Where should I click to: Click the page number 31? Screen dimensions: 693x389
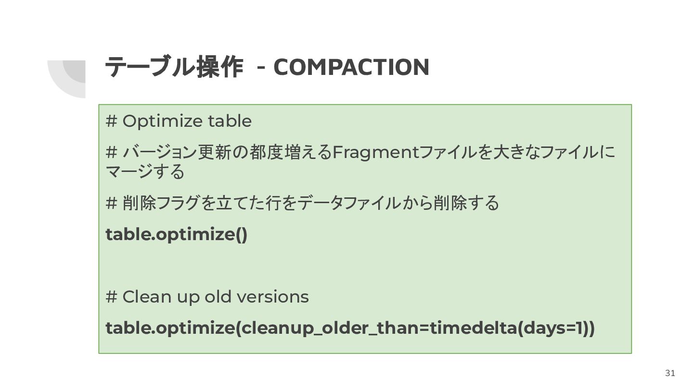(x=670, y=373)
